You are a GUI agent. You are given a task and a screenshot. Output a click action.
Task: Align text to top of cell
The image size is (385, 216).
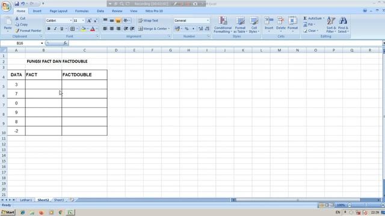(x=105, y=20)
